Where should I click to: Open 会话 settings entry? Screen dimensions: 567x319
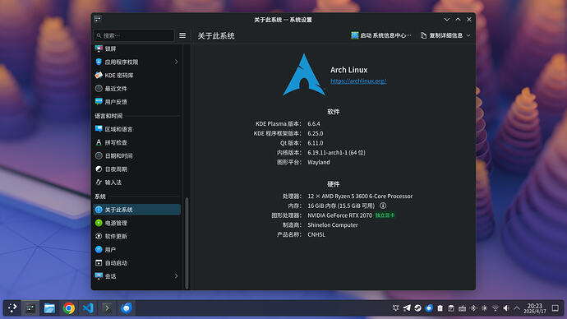coord(136,276)
